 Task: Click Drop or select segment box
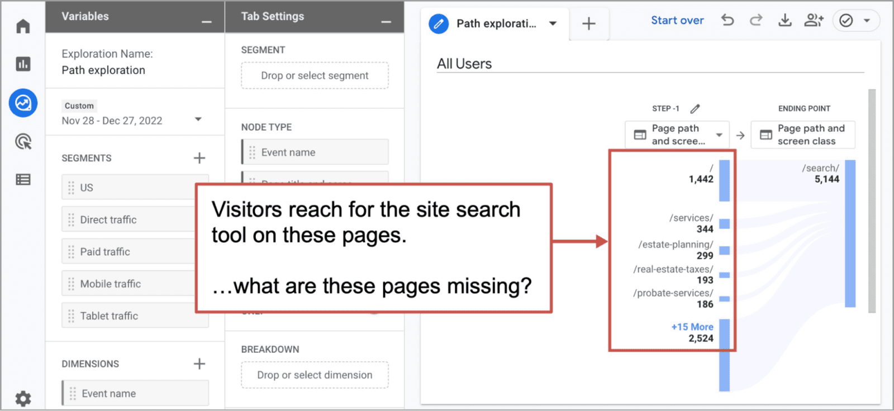pos(315,75)
